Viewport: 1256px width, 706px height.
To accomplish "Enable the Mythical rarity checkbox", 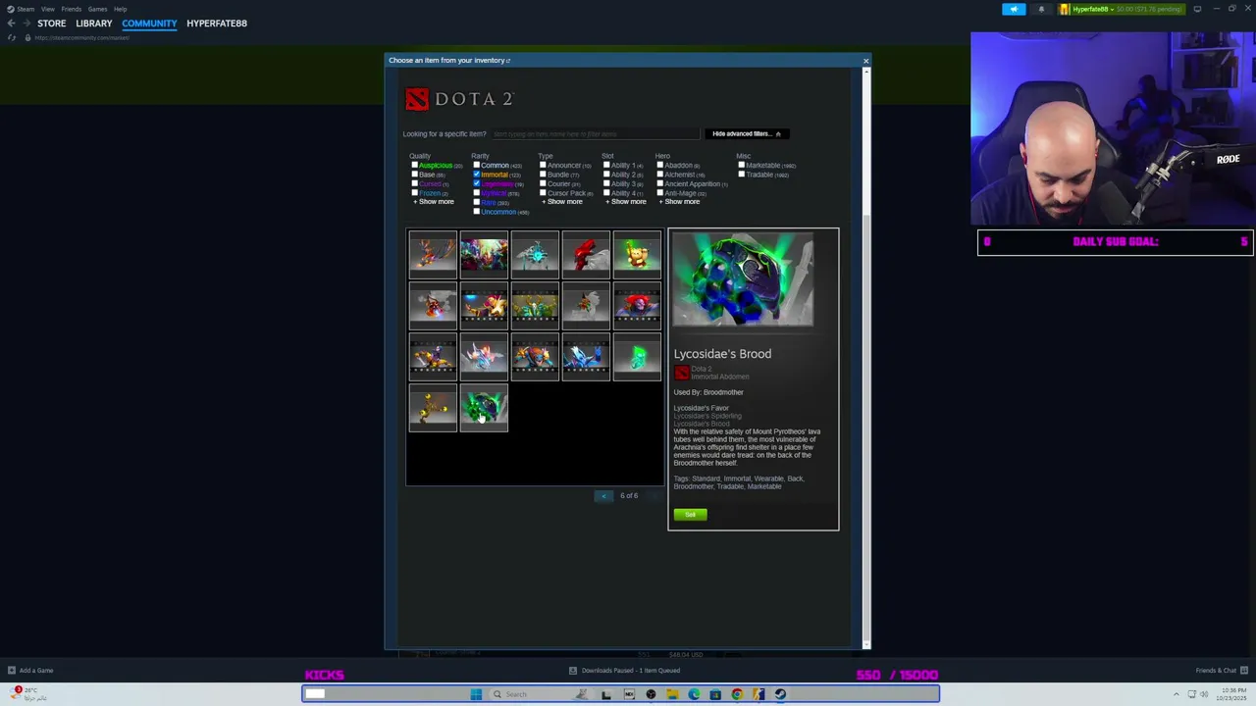I will coord(477,193).
